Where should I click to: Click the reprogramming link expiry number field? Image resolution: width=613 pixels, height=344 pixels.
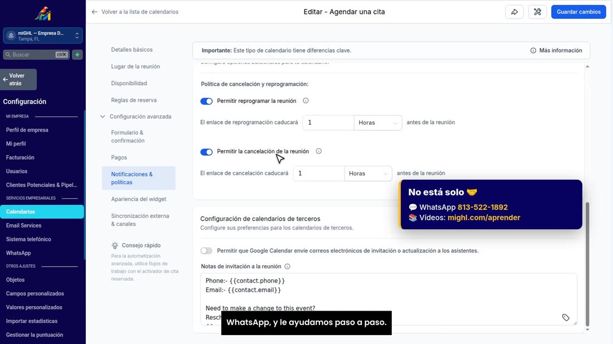click(x=328, y=122)
